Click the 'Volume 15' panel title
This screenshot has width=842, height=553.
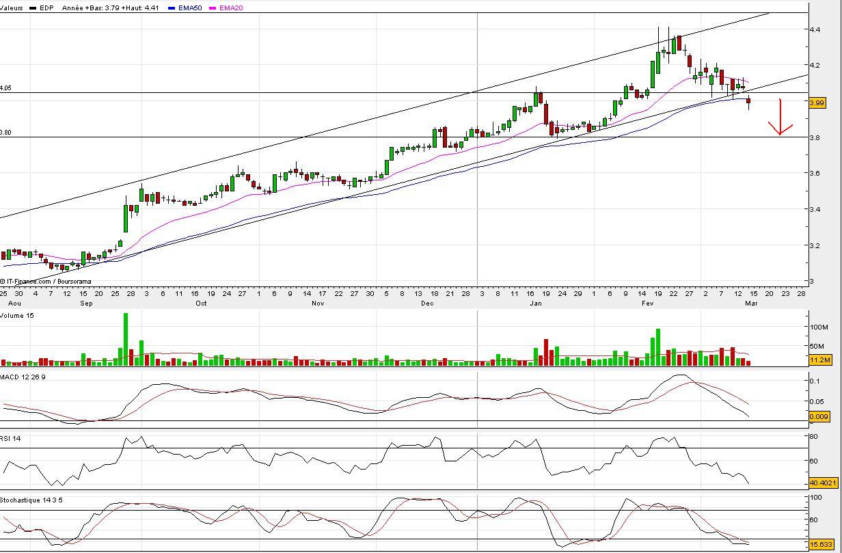pos(17,316)
